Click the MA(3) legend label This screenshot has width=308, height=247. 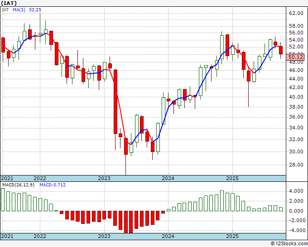(x=19, y=9)
